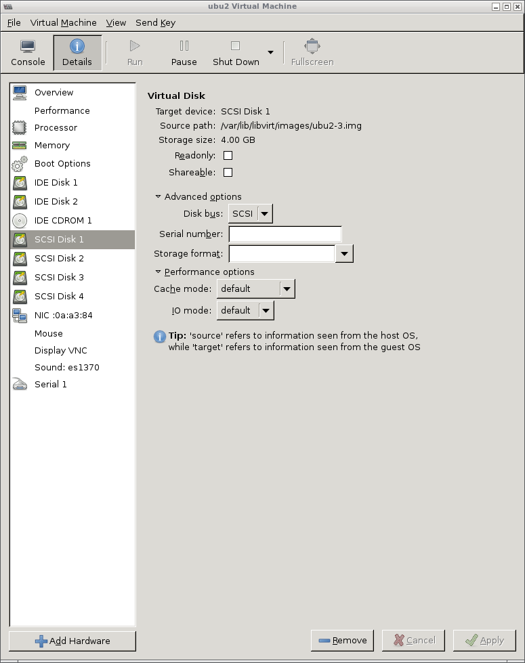Open the Send Key menu
Viewport: 525px width, 663px height.
(155, 22)
